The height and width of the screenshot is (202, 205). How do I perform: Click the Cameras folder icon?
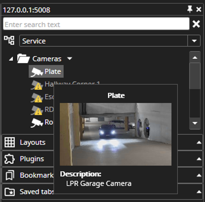coord(23,59)
